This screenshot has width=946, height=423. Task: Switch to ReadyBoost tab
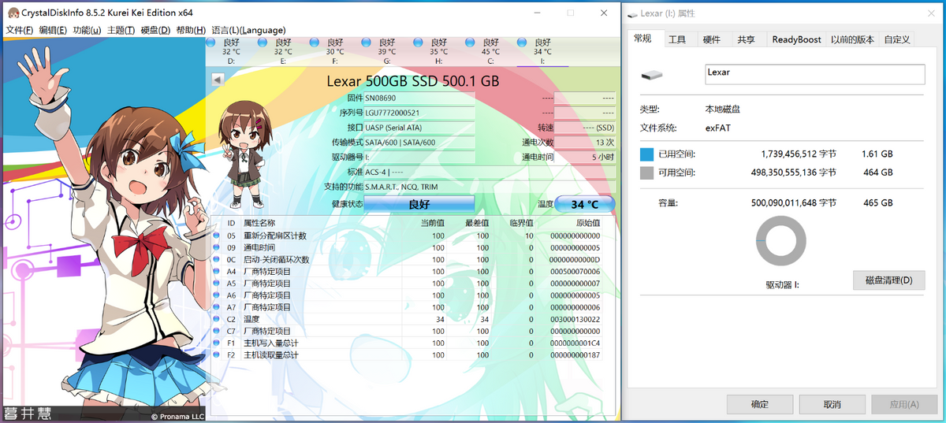(796, 39)
